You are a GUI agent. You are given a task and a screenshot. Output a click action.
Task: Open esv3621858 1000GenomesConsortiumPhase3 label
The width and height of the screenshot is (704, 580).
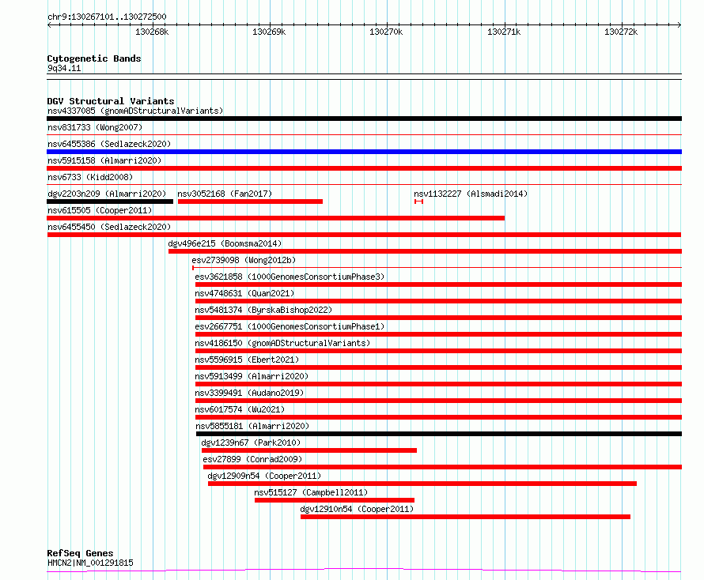(290, 277)
